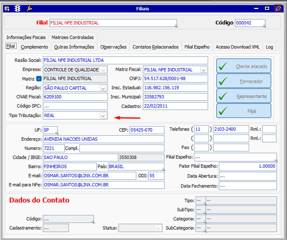
Task: Switch to the Complemento tab
Action: [x=35, y=47]
